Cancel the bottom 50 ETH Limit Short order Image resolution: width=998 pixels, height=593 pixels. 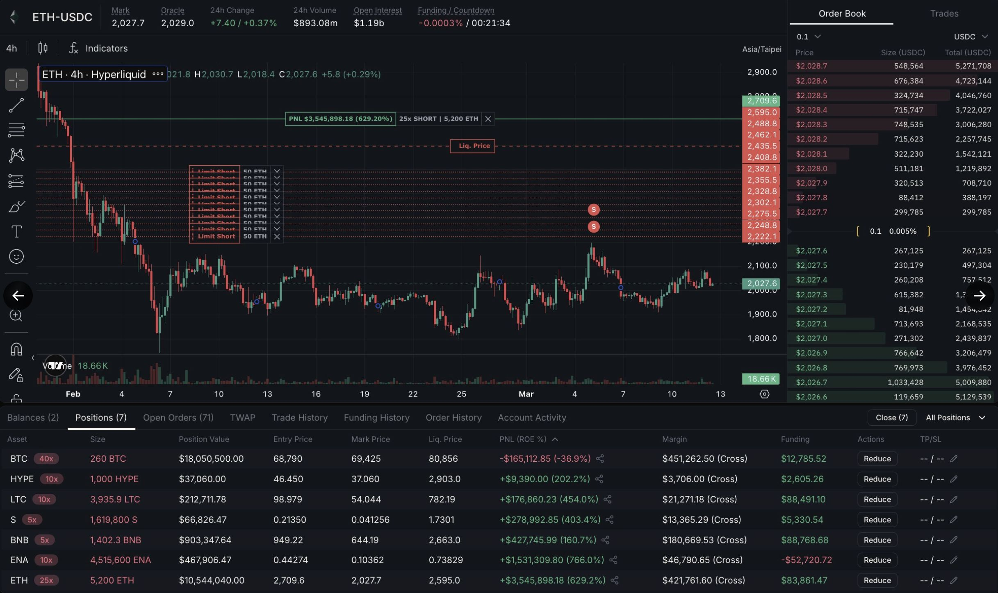coord(277,237)
